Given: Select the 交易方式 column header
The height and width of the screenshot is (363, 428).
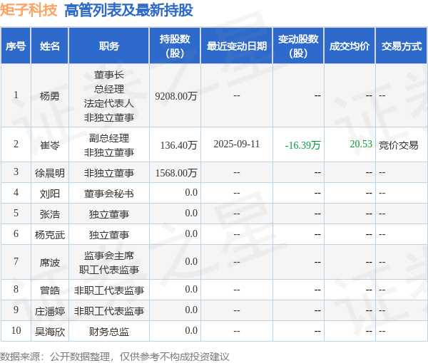Looking at the screenshot, I should [x=402, y=46].
